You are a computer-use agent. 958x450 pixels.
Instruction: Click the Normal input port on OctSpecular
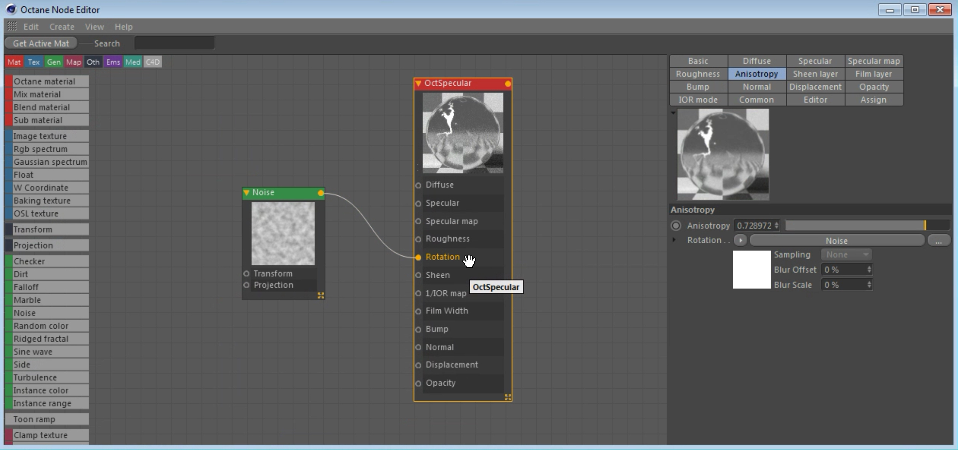(x=418, y=347)
